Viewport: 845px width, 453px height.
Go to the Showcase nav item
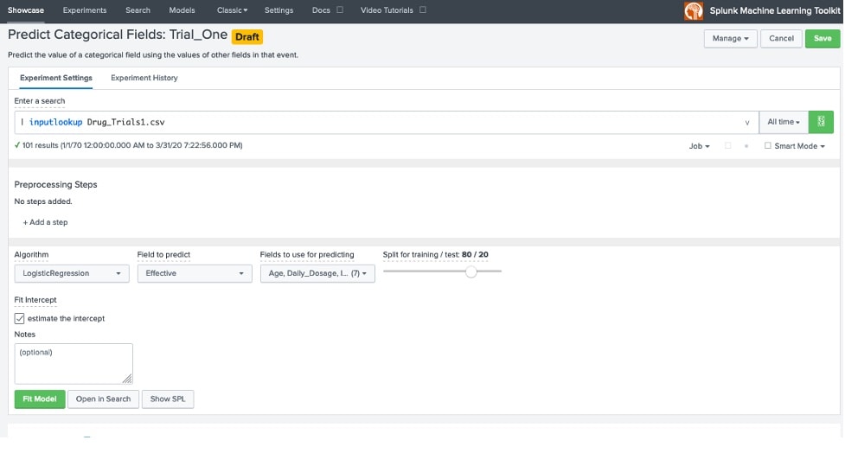pyautogui.click(x=26, y=10)
